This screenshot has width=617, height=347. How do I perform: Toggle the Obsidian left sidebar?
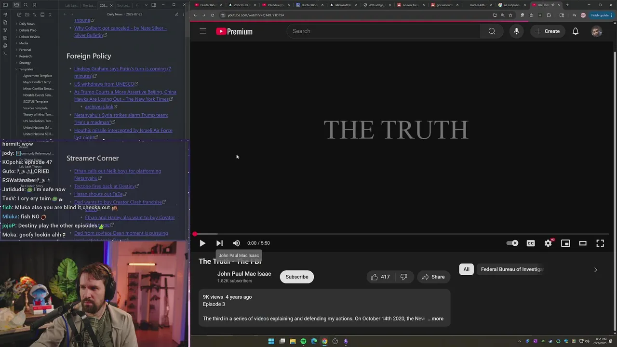pos(5,5)
